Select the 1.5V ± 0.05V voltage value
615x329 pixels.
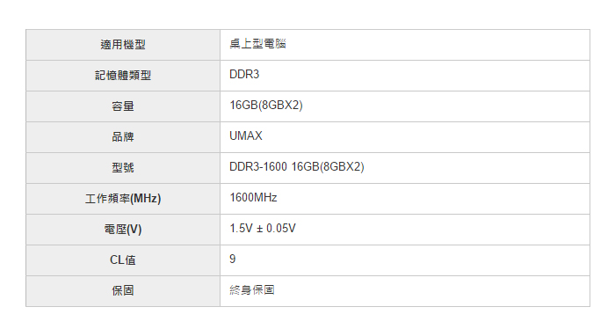(263, 228)
